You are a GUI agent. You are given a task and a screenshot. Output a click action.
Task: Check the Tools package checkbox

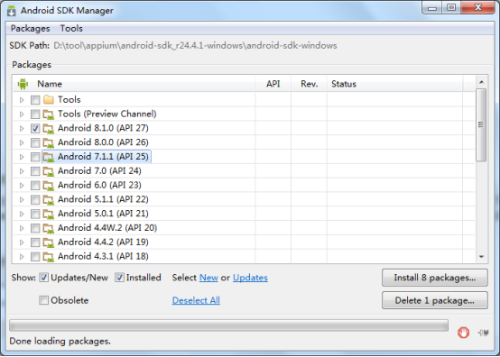35,100
